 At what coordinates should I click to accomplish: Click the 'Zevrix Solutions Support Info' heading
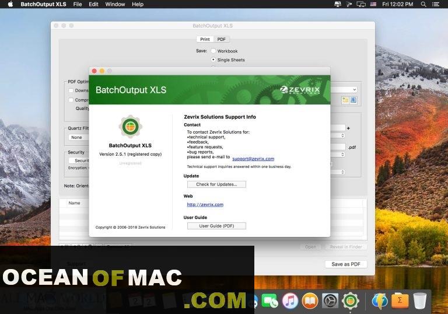click(x=220, y=117)
